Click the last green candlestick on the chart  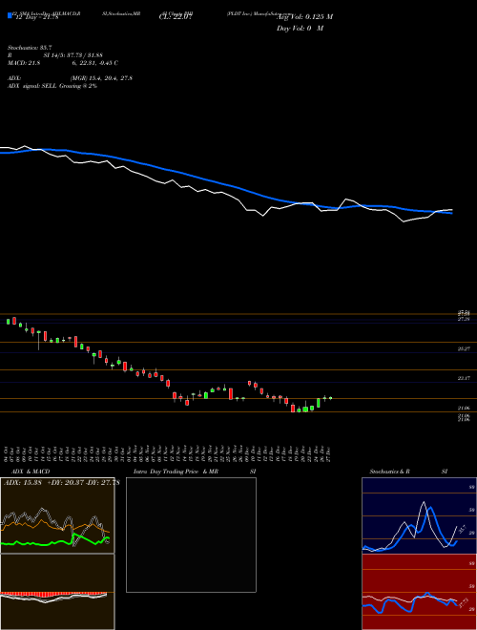click(331, 398)
